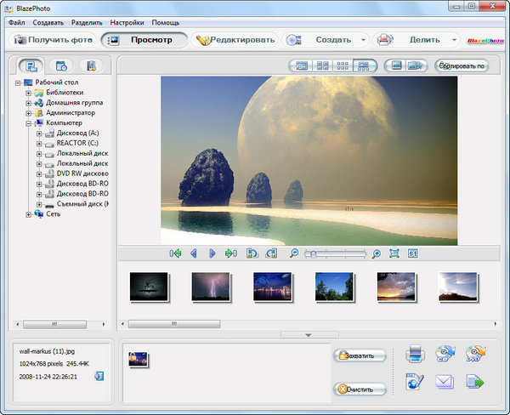Image resolution: width=510 pixels, height=415 pixels.
Task: Click the email envelope icon
Action: 445,382
